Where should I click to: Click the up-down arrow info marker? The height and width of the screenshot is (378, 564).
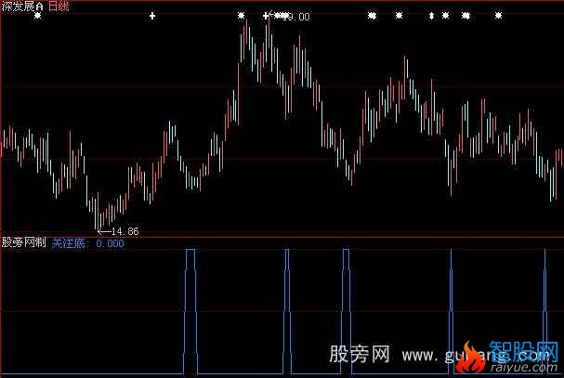point(431,16)
